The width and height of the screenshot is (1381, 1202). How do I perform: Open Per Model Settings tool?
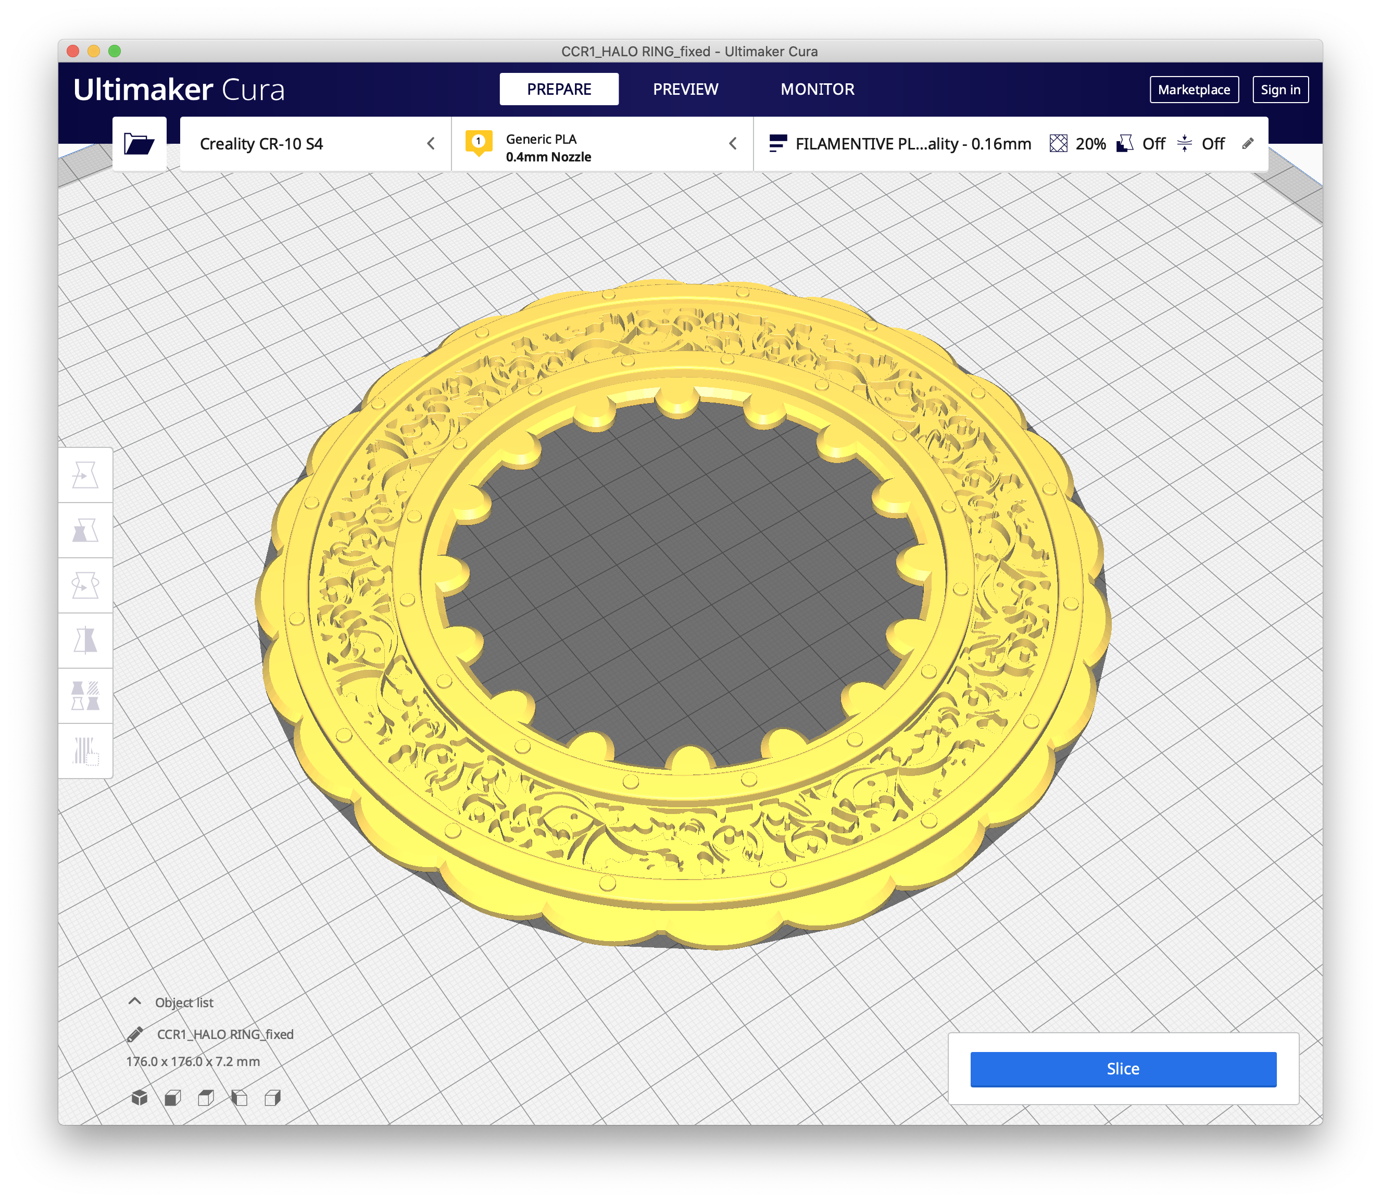coord(85,696)
